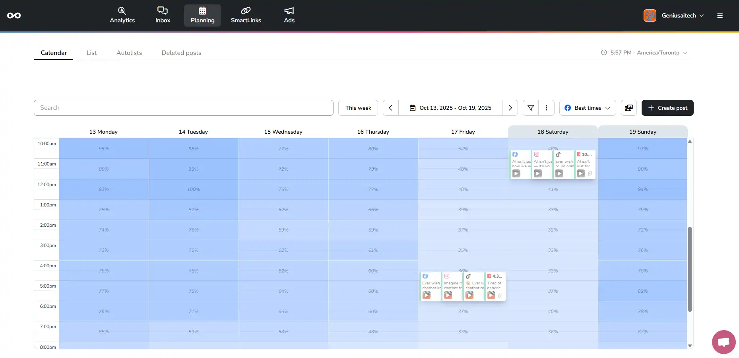Open the Best times dropdown
739x358 pixels.
(x=587, y=108)
